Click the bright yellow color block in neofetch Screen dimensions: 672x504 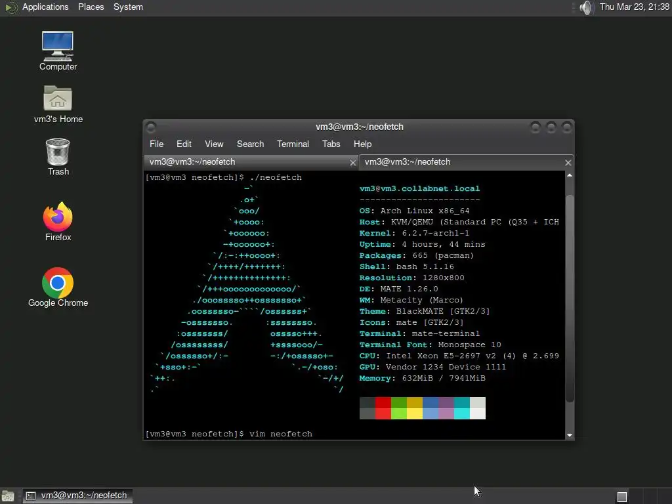click(415, 413)
